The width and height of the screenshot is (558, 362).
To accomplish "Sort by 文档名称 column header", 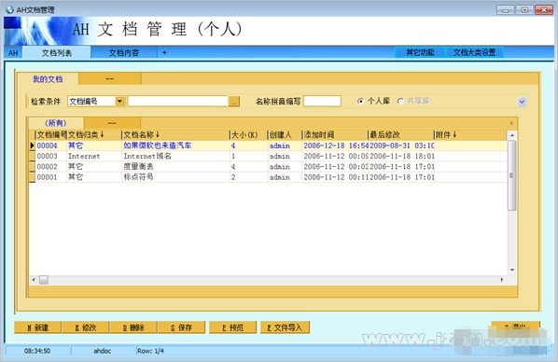I will tap(175, 135).
